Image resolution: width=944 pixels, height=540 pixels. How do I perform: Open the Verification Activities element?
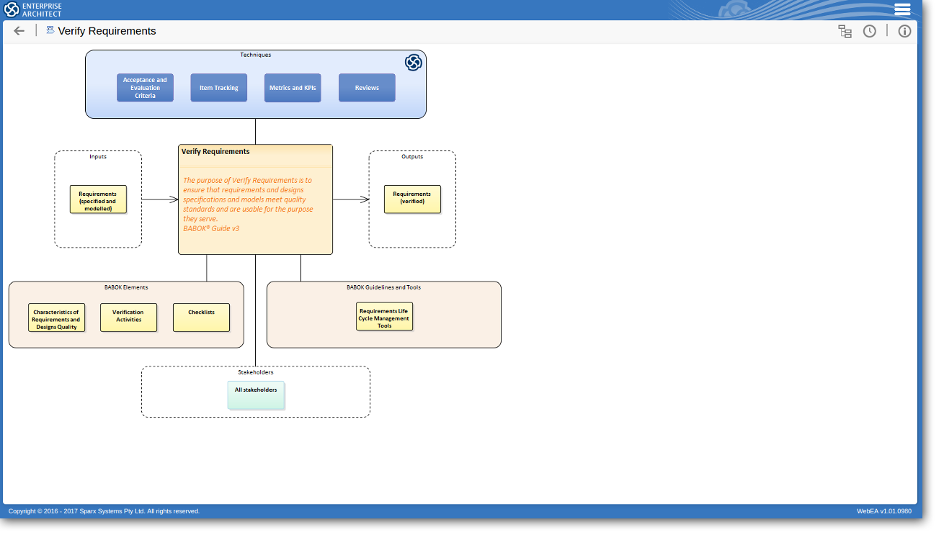pos(129,318)
